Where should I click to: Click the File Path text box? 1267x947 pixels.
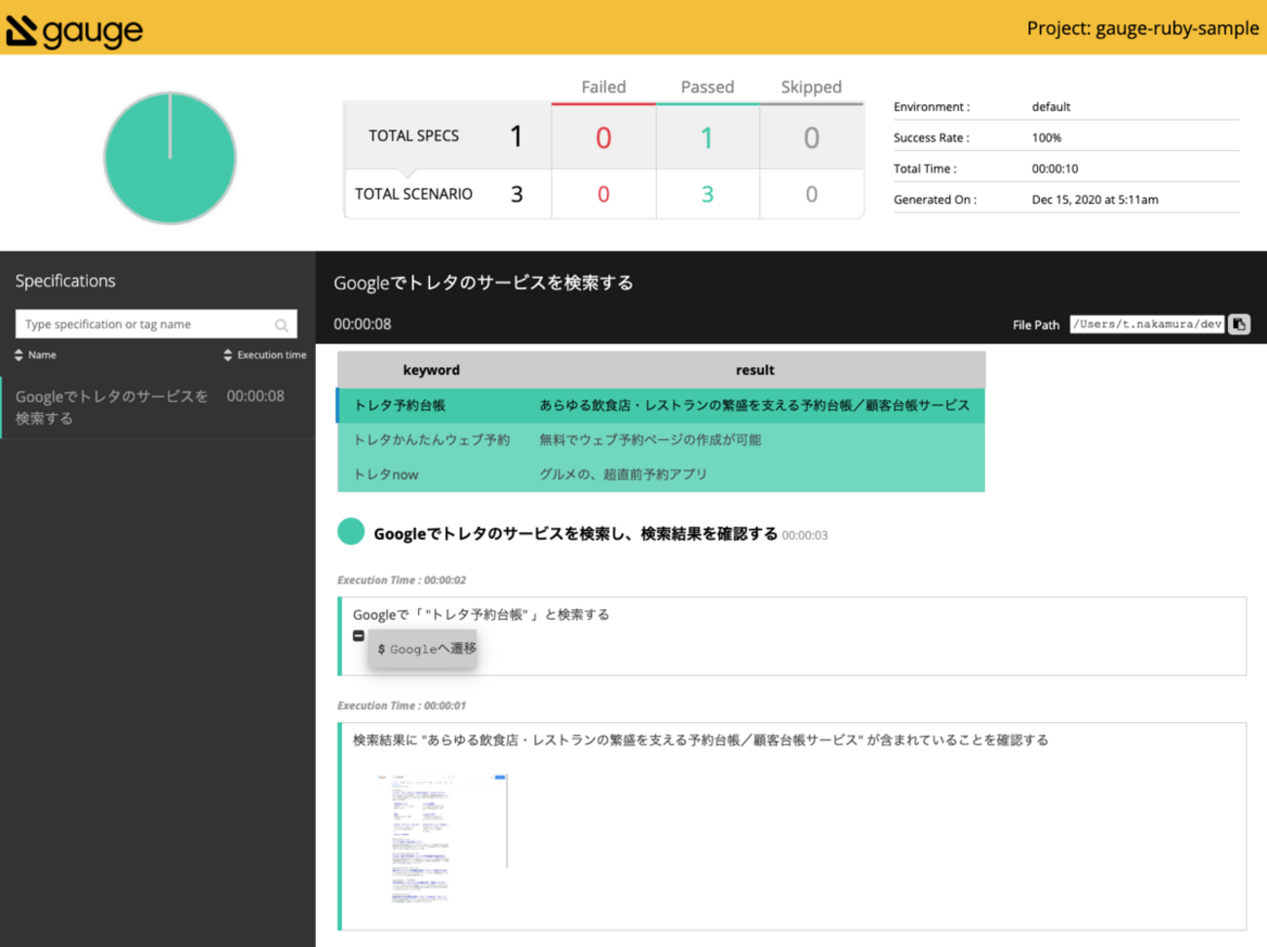(x=1146, y=324)
